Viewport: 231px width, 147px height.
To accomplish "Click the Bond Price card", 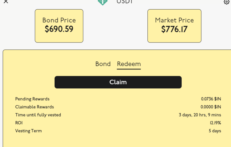I will pyautogui.click(x=59, y=26).
